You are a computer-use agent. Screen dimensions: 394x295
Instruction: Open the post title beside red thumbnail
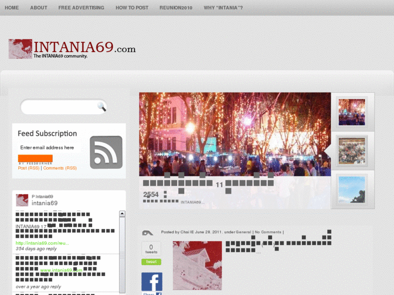(x=279, y=241)
